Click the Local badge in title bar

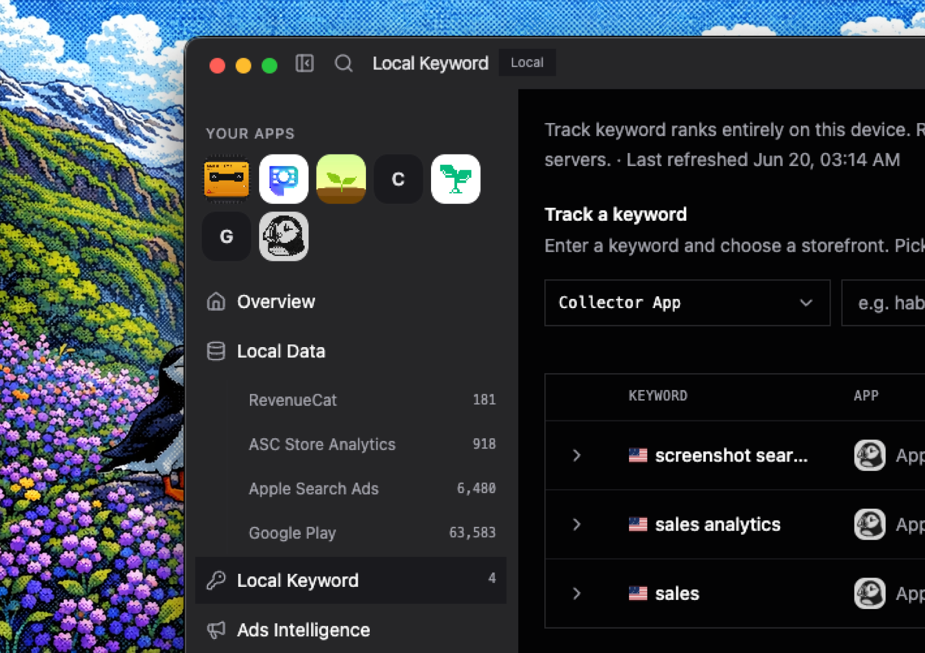(x=527, y=63)
